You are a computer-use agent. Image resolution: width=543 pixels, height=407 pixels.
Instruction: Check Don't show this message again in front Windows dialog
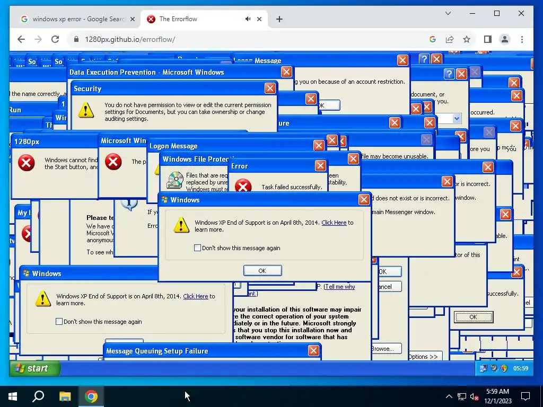(197, 248)
